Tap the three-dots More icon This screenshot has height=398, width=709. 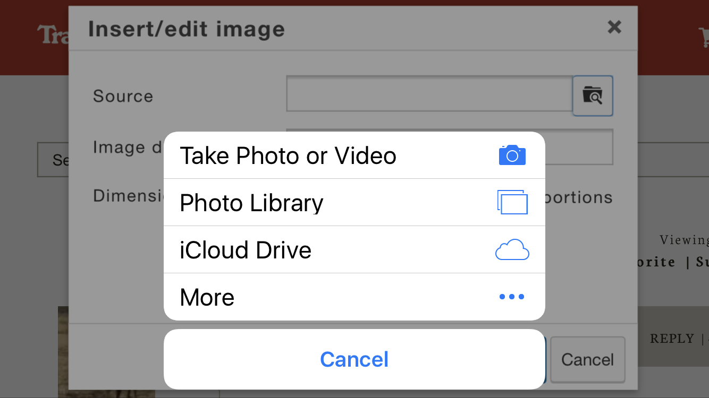click(512, 297)
